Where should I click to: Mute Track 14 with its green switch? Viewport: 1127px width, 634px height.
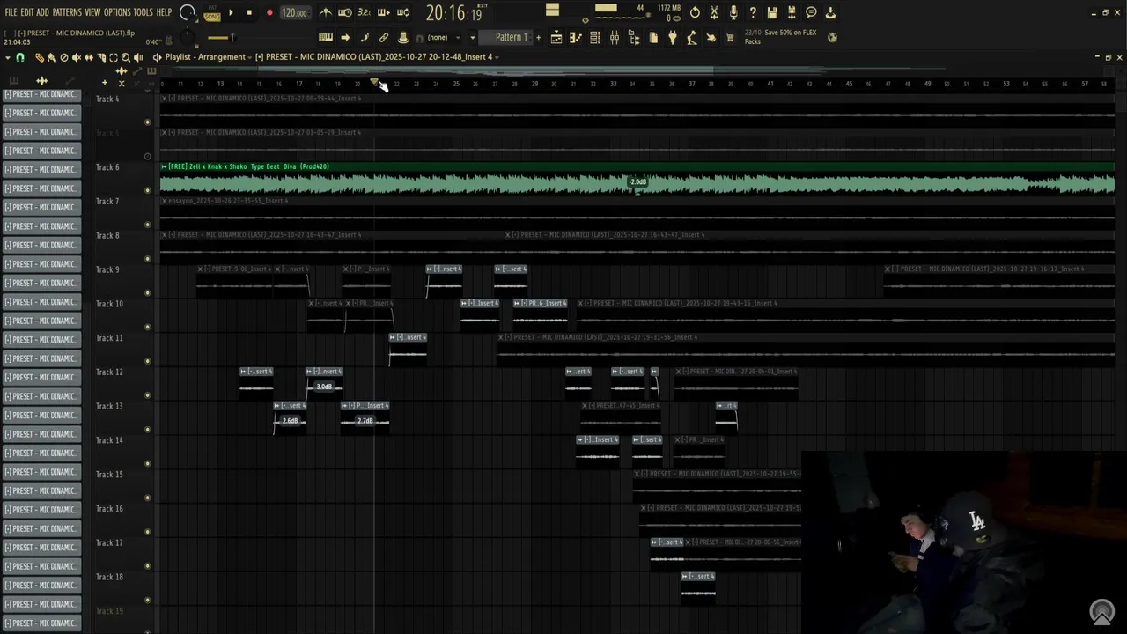(147, 463)
